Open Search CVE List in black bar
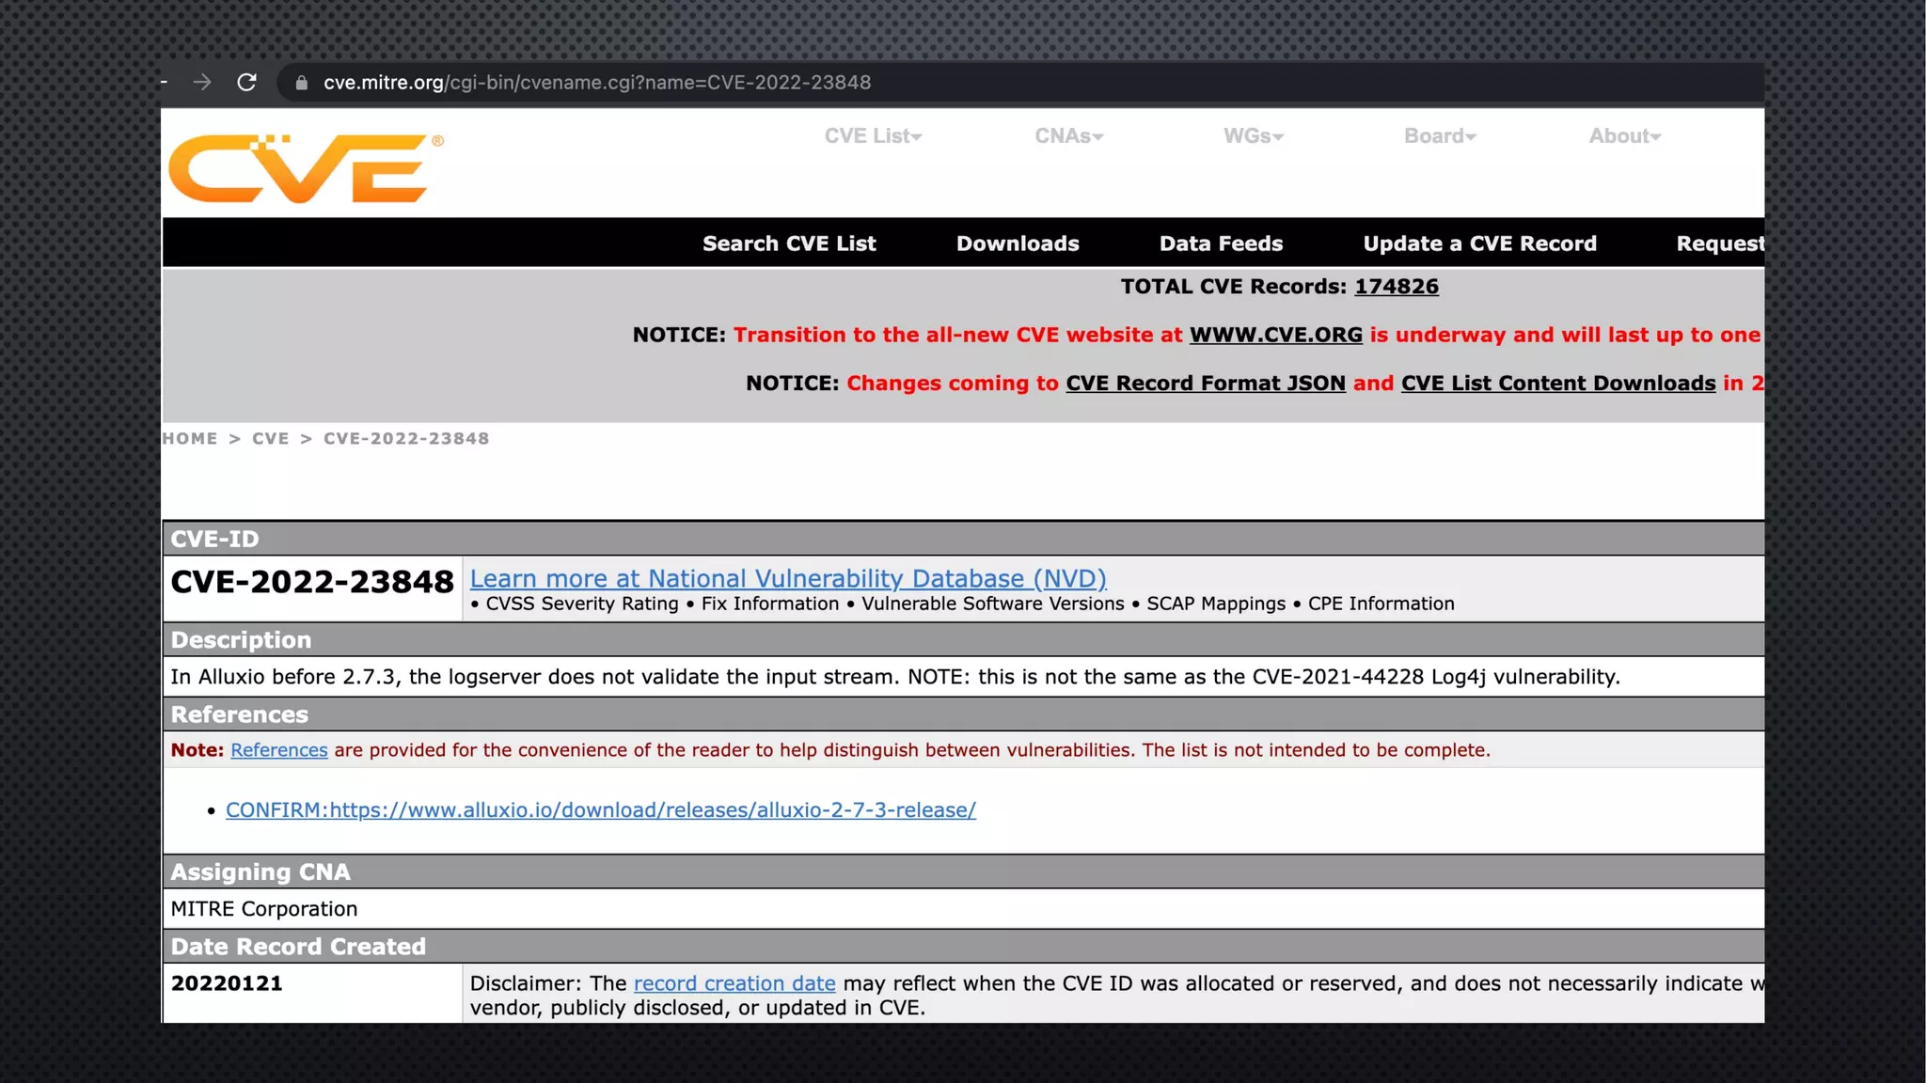Image resolution: width=1926 pixels, height=1083 pixels. [x=789, y=243]
